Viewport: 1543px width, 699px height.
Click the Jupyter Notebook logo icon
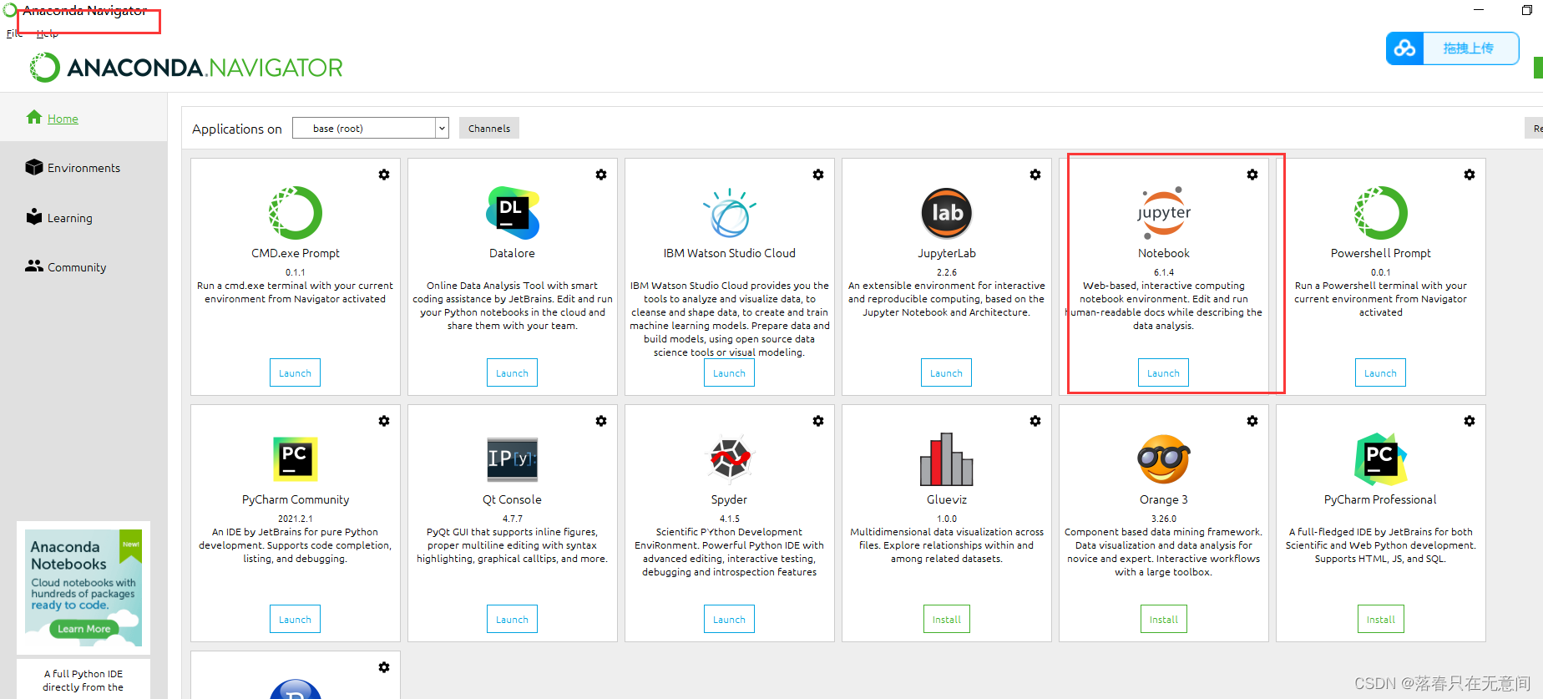pyautogui.click(x=1164, y=213)
